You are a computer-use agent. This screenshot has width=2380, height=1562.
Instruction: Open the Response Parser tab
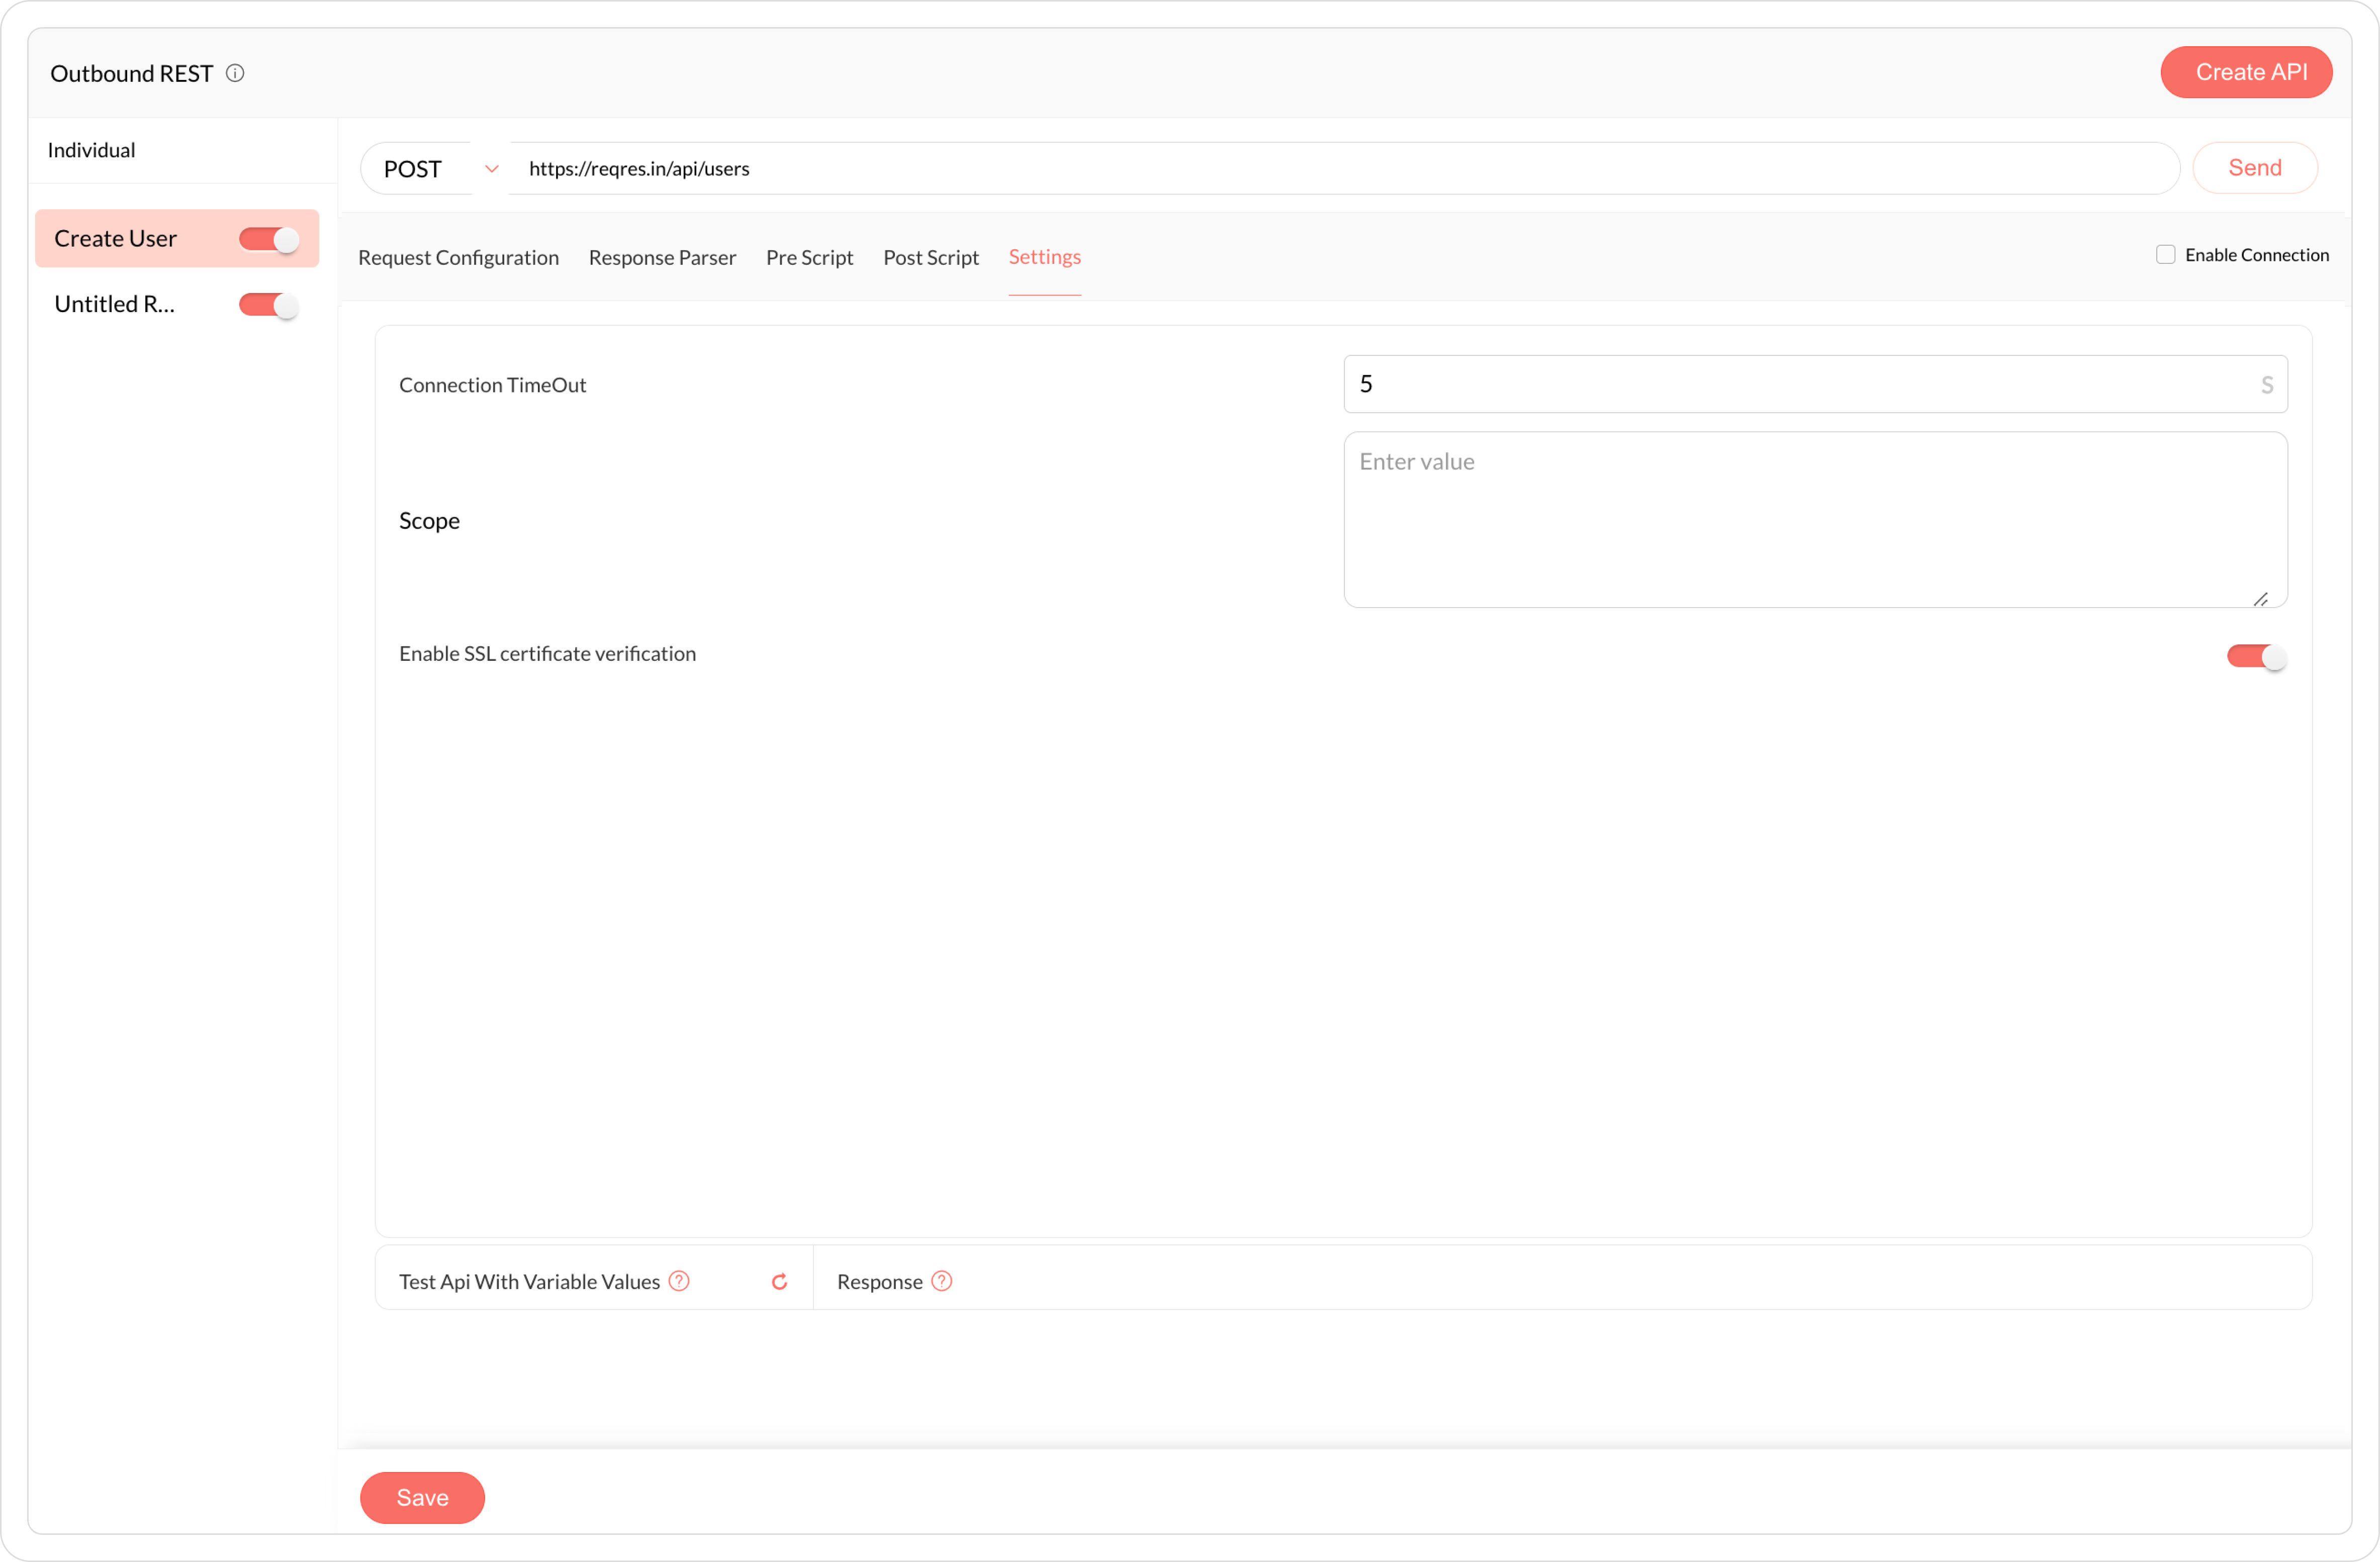pyautogui.click(x=662, y=258)
